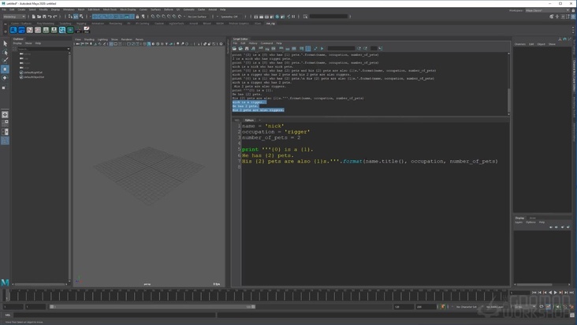
Task: Switch to the MEL tab in Script Editor
Action: click(x=237, y=121)
